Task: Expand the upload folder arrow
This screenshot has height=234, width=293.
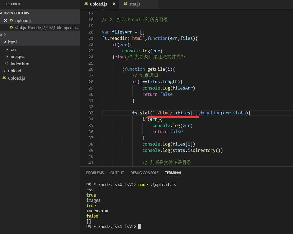Action: (5, 71)
